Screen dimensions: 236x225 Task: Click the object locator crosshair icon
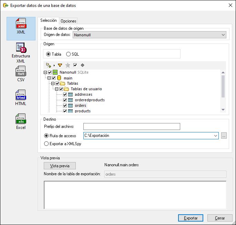[82, 65]
